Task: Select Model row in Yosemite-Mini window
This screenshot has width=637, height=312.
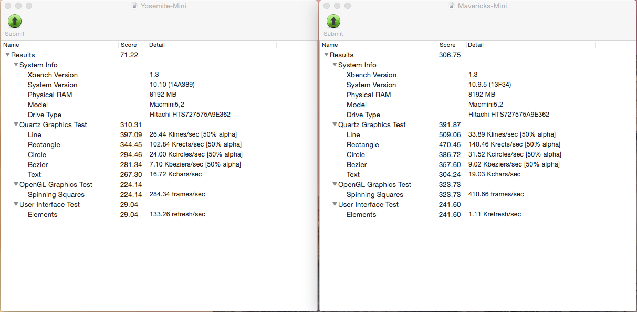Action: click(159, 105)
